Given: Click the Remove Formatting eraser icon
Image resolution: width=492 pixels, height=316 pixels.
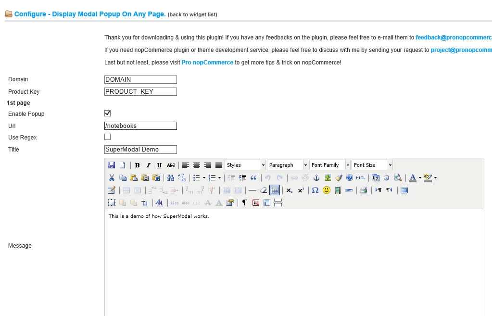Looking at the screenshot, I should (x=263, y=190).
